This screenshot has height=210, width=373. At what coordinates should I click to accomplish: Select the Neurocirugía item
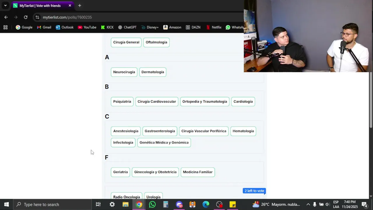pos(124,72)
